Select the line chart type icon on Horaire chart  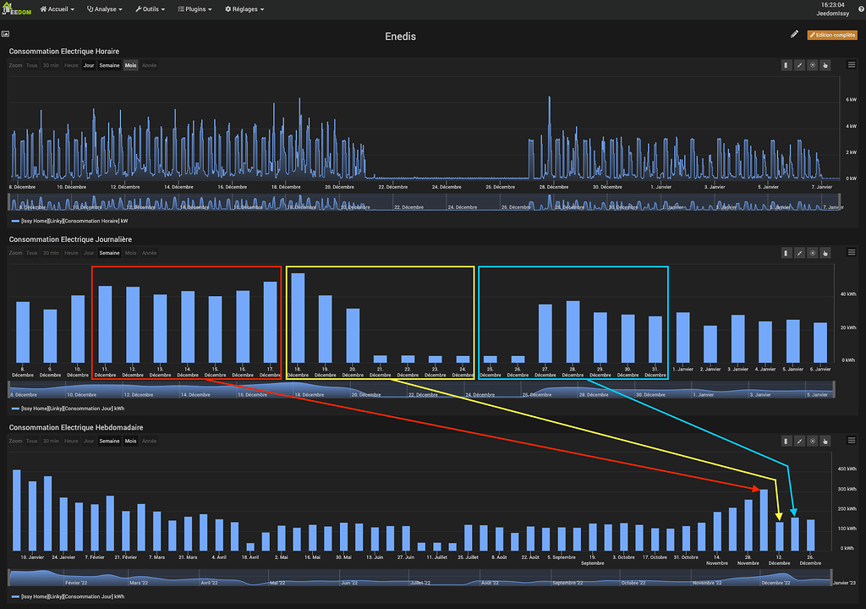tap(799, 65)
